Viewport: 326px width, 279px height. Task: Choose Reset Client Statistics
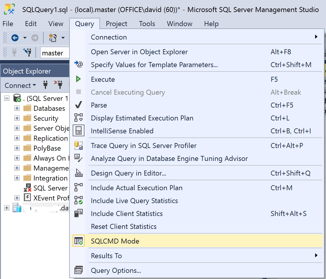coord(196,226)
